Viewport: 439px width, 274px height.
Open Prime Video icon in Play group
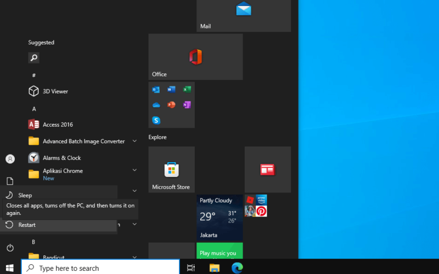(x=261, y=200)
